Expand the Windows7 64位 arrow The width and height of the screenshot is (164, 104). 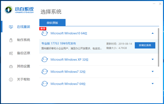[x=153, y=84]
